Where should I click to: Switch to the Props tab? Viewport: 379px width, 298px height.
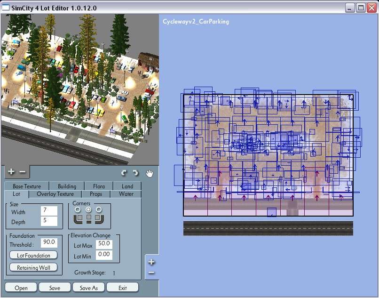point(96,194)
